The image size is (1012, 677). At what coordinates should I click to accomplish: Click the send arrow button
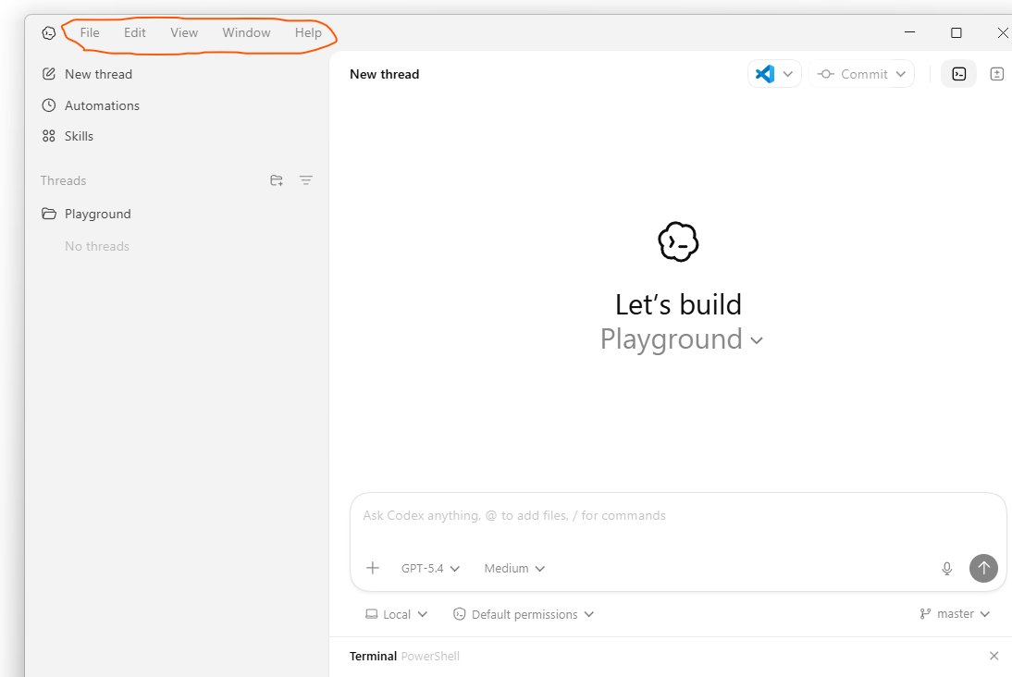[x=983, y=568]
